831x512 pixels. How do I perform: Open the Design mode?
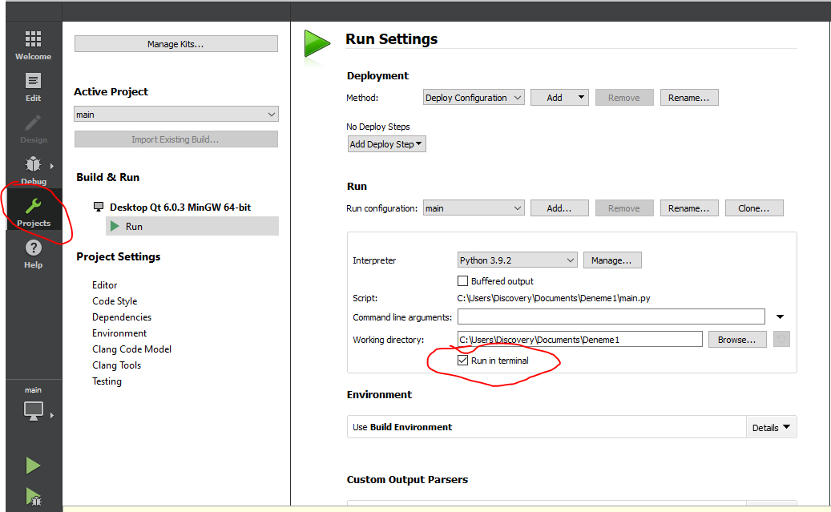coord(33,129)
